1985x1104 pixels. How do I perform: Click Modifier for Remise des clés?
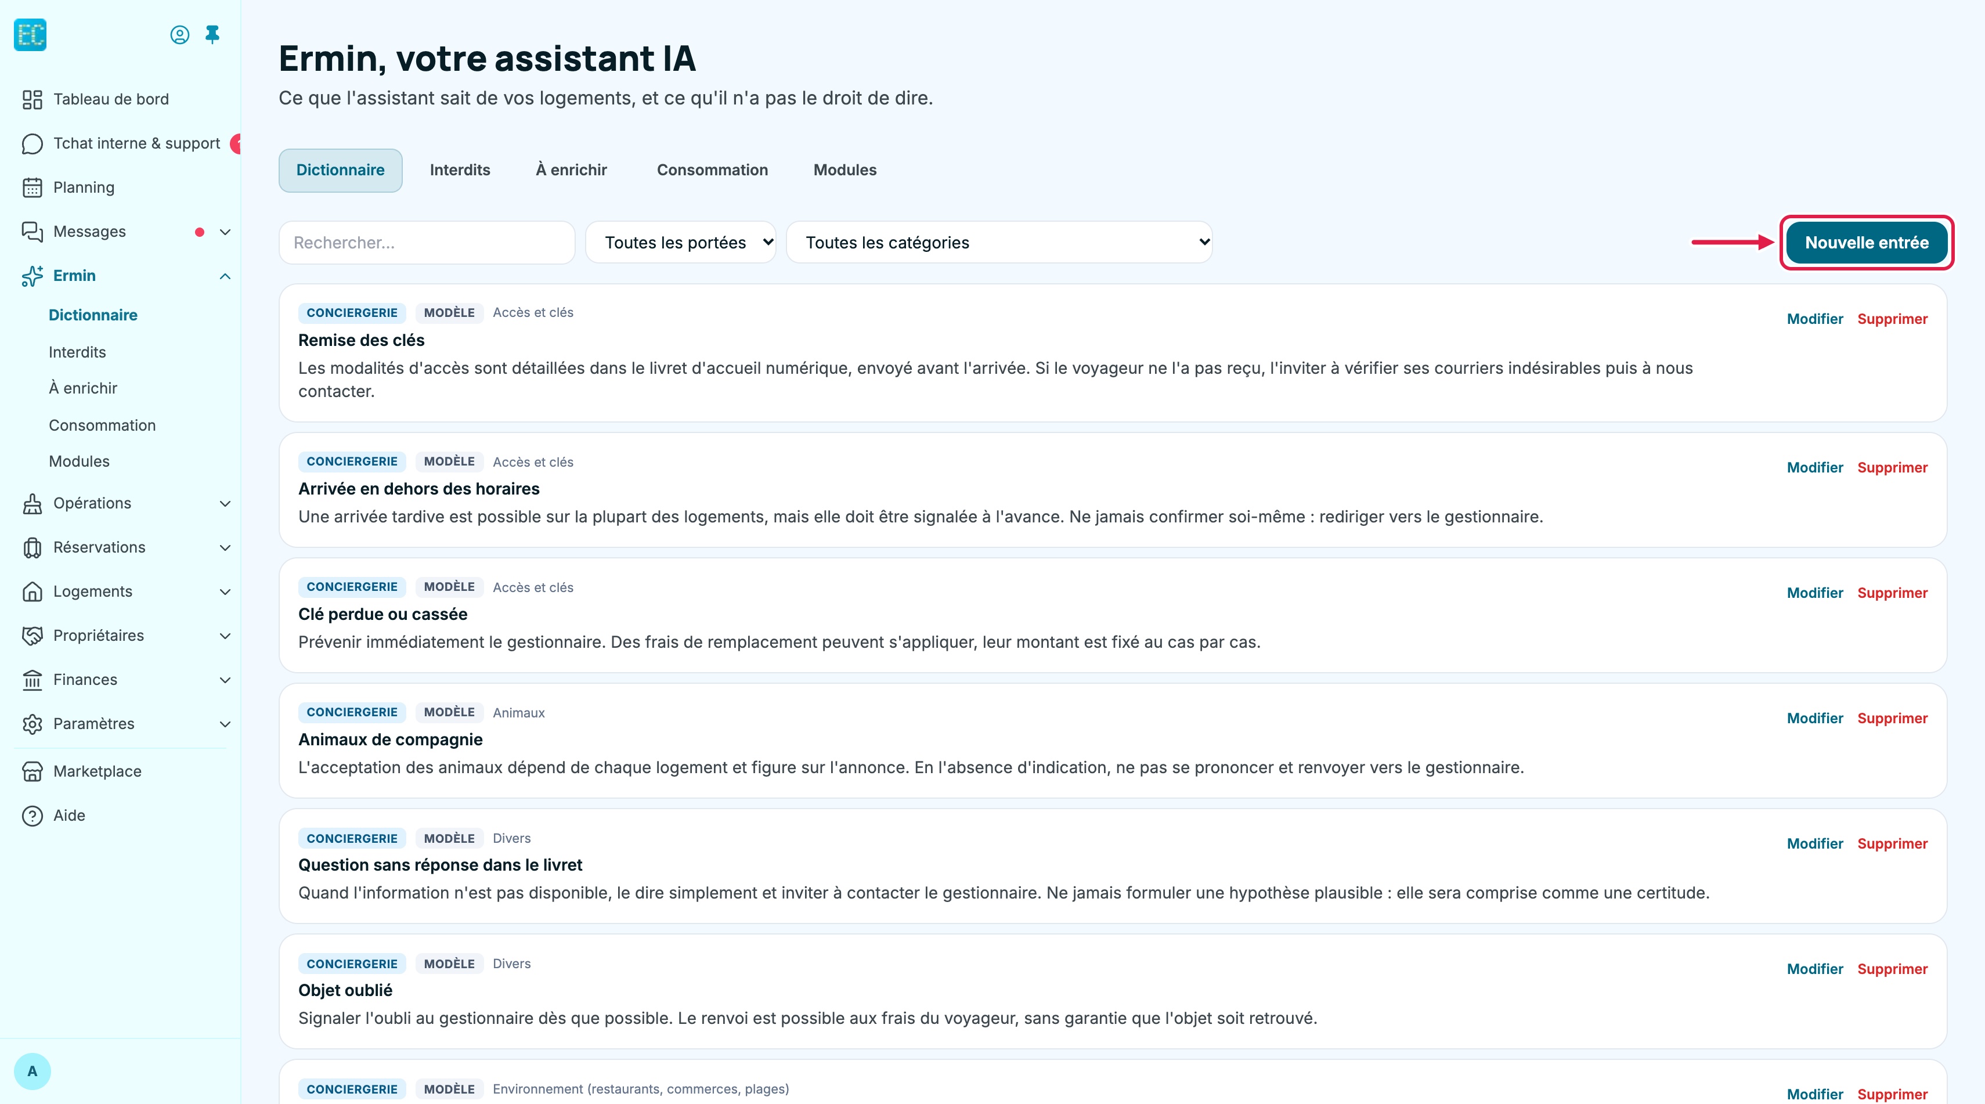pos(1815,319)
